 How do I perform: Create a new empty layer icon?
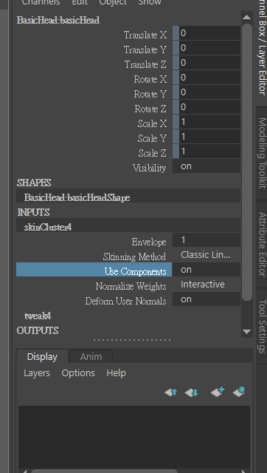pos(218,392)
